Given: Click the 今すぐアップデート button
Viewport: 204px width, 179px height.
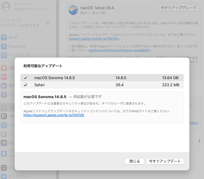Looking at the screenshot, I should tap(165, 162).
